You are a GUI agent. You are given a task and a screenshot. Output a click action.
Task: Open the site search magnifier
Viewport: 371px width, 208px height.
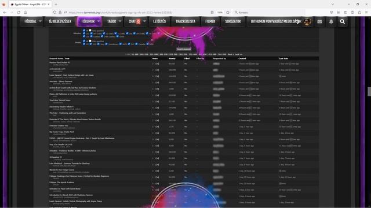[343, 22]
